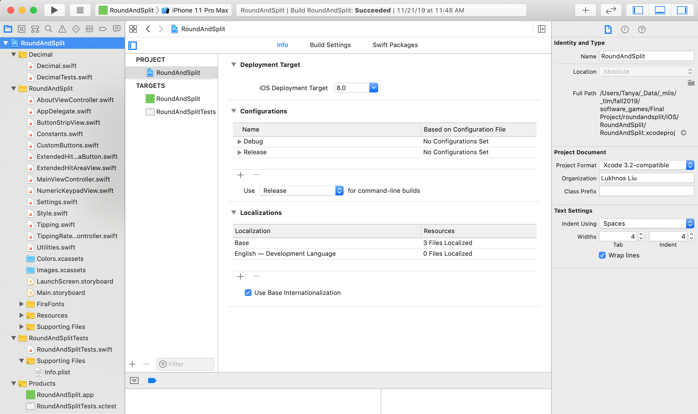Reveal the project path in Finder arrow
Image resolution: width=698 pixels, height=414 pixels.
[x=684, y=133]
